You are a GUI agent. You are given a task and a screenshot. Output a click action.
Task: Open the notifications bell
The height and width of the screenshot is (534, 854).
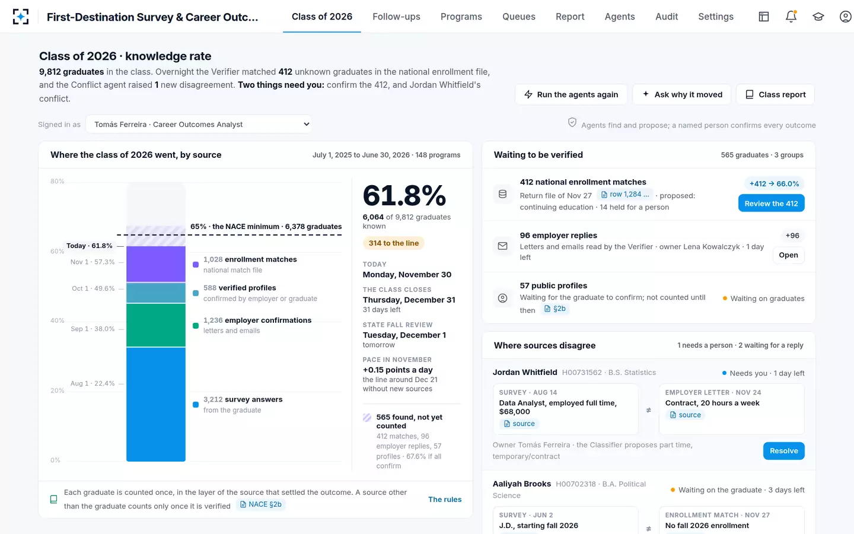click(x=791, y=17)
